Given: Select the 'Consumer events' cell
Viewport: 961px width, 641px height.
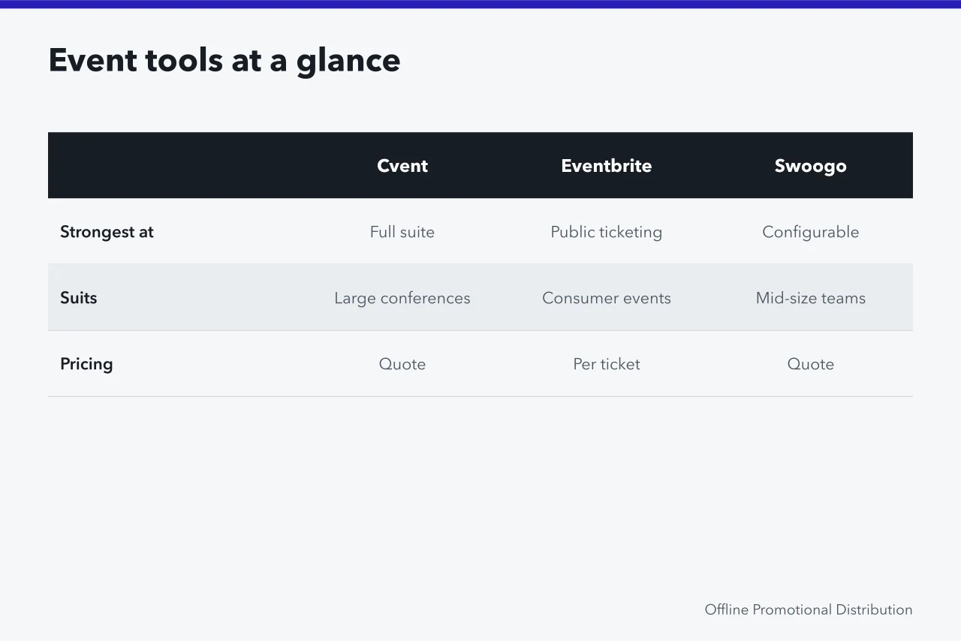Looking at the screenshot, I should point(607,298).
